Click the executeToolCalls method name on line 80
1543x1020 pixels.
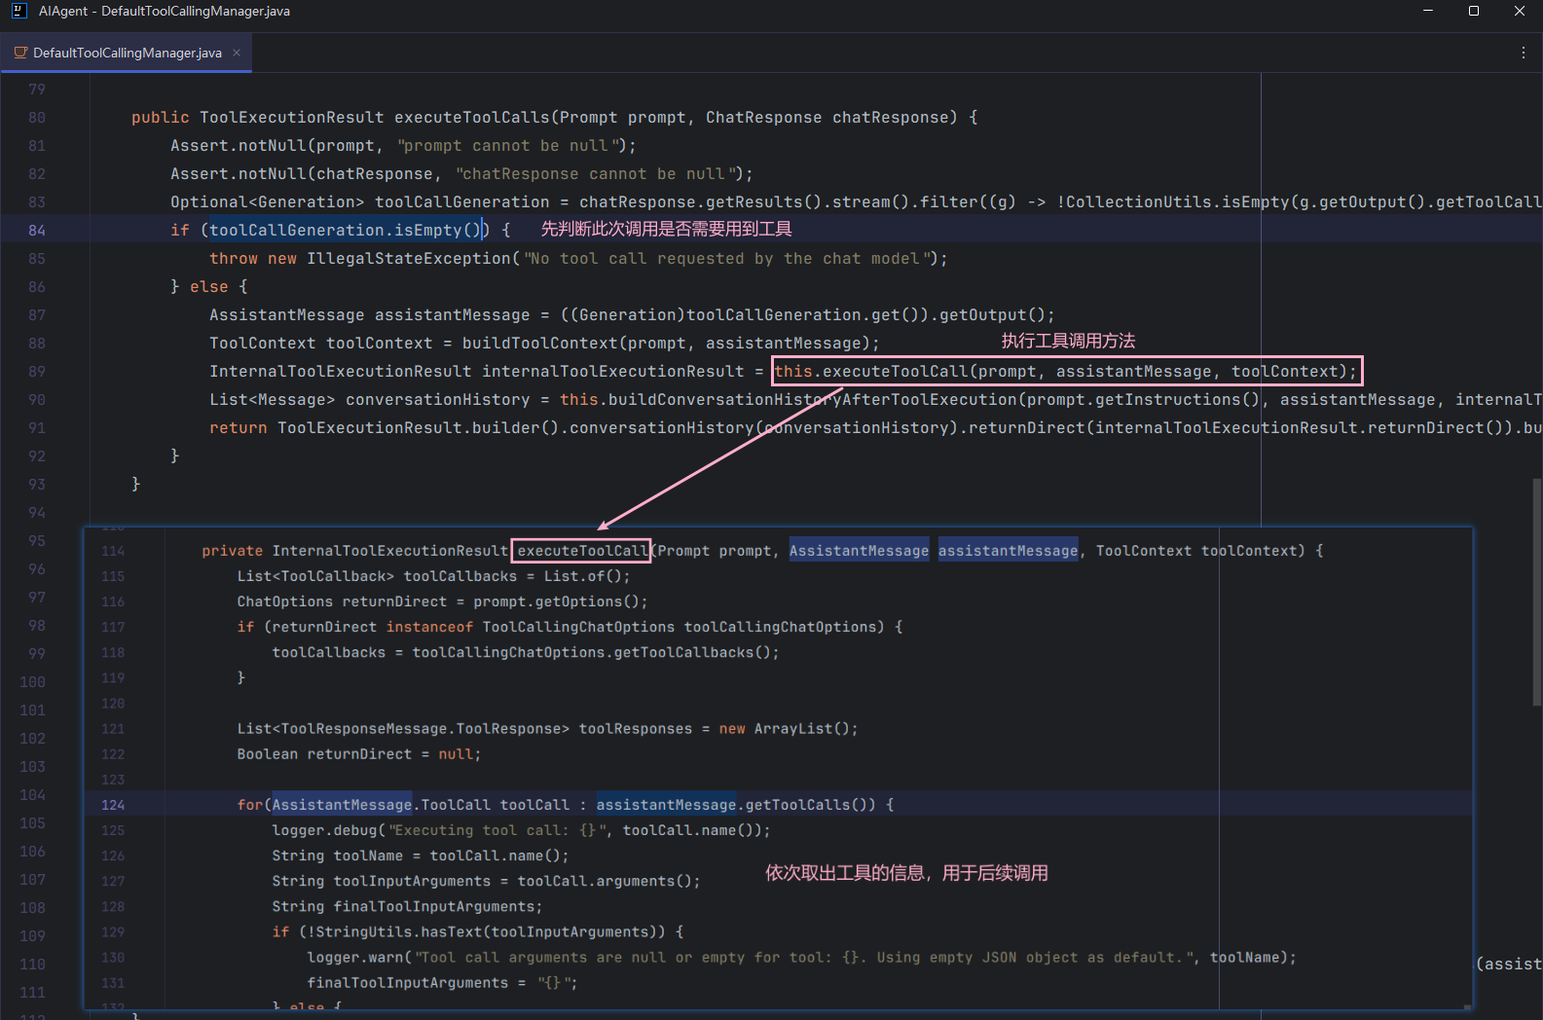471,118
